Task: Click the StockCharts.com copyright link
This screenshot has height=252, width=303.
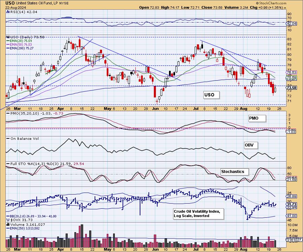Action: tap(271, 3)
